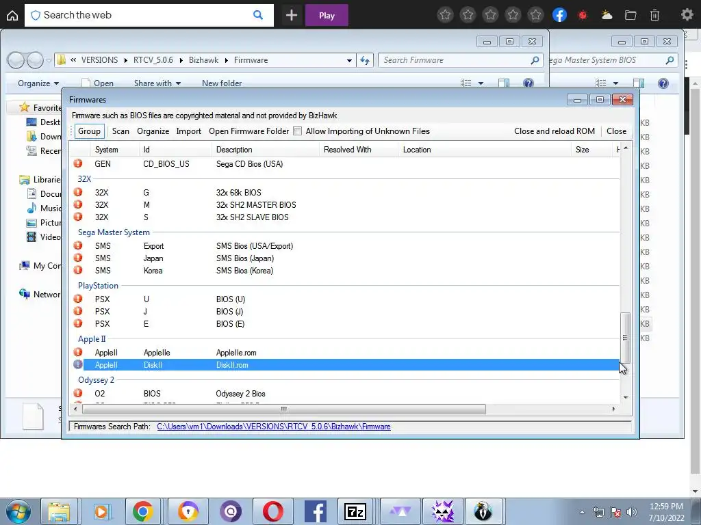Image resolution: width=701 pixels, height=525 pixels.
Task: Open the Firmwares Search Path link
Action: pyautogui.click(x=274, y=427)
